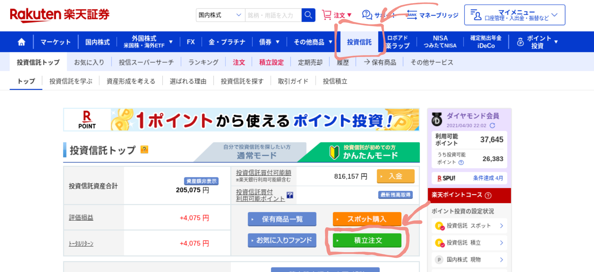Screen dimensions: 594x272
Task: Expand the その他商品 menu
Action: pyautogui.click(x=313, y=42)
